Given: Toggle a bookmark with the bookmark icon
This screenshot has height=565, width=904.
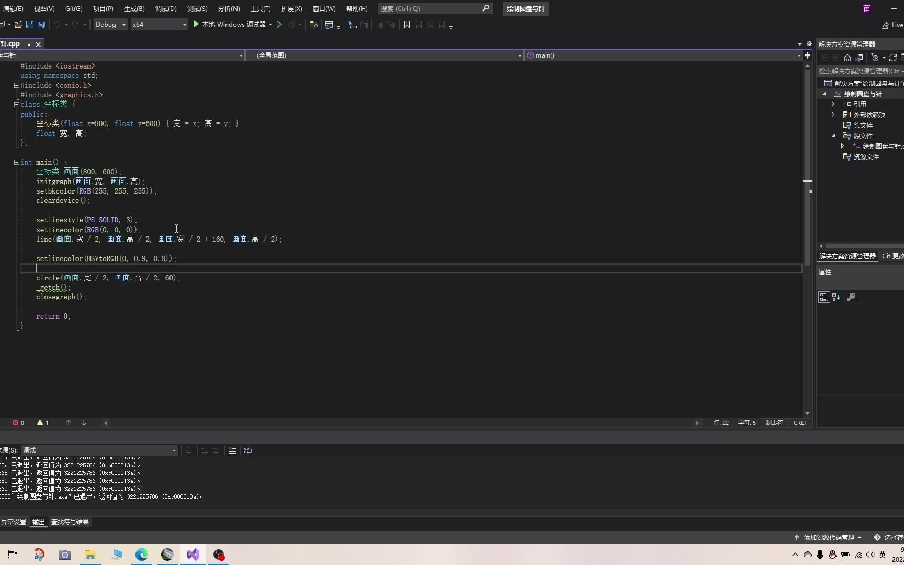Looking at the screenshot, I should [x=407, y=25].
